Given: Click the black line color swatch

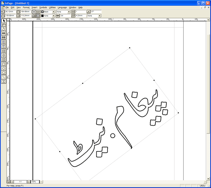Looking at the screenshot, I should coord(42,12).
